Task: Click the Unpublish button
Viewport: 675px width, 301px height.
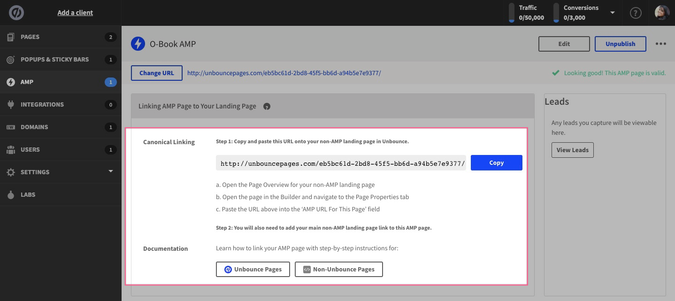Action: (620, 44)
